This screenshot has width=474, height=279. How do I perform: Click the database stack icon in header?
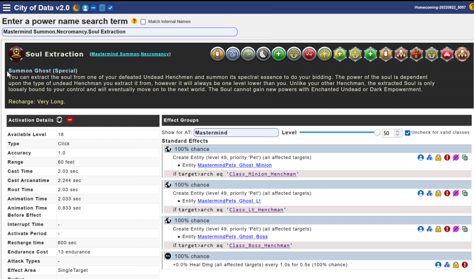[102, 8]
